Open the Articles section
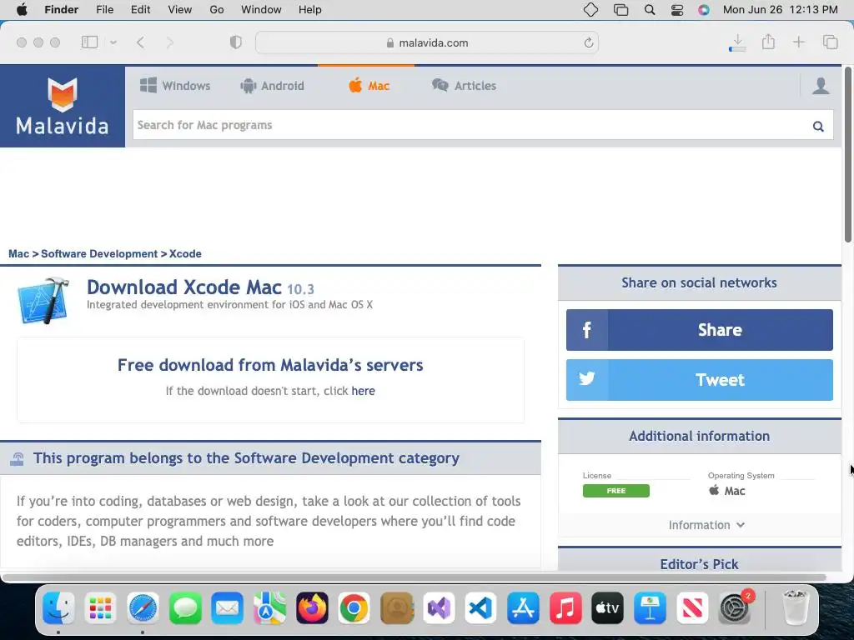Viewport: 854px width, 640px height. (464, 86)
